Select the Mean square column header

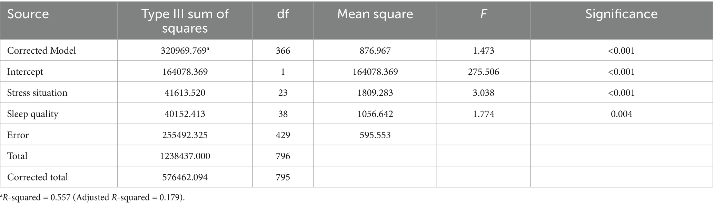pyautogui.click(x=375, y=14)
